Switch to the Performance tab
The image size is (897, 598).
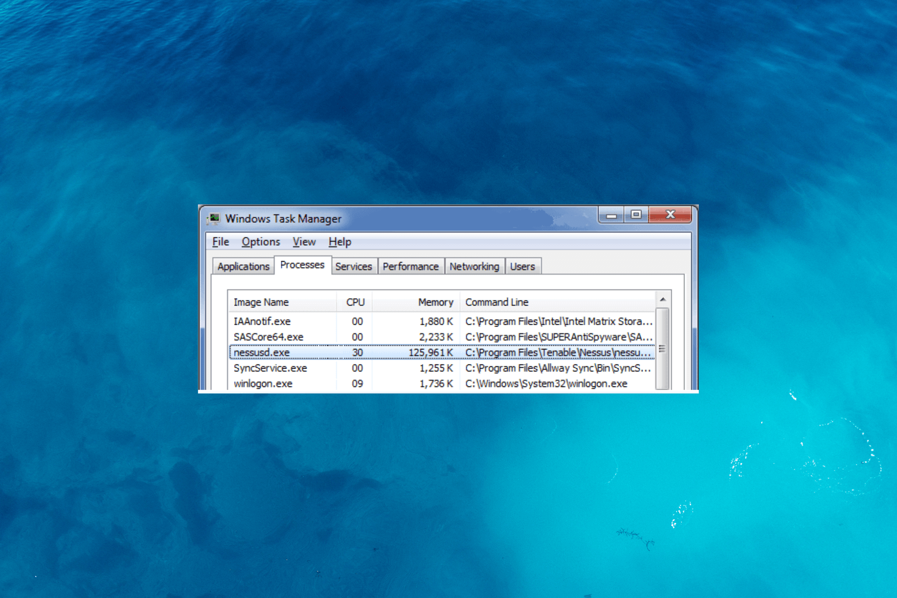[x=411, y=266]
